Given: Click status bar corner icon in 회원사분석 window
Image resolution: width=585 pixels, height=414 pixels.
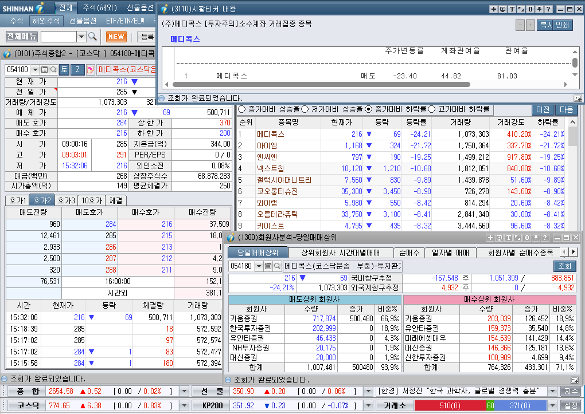Looking at the screenshot, I should coord(575,380).
